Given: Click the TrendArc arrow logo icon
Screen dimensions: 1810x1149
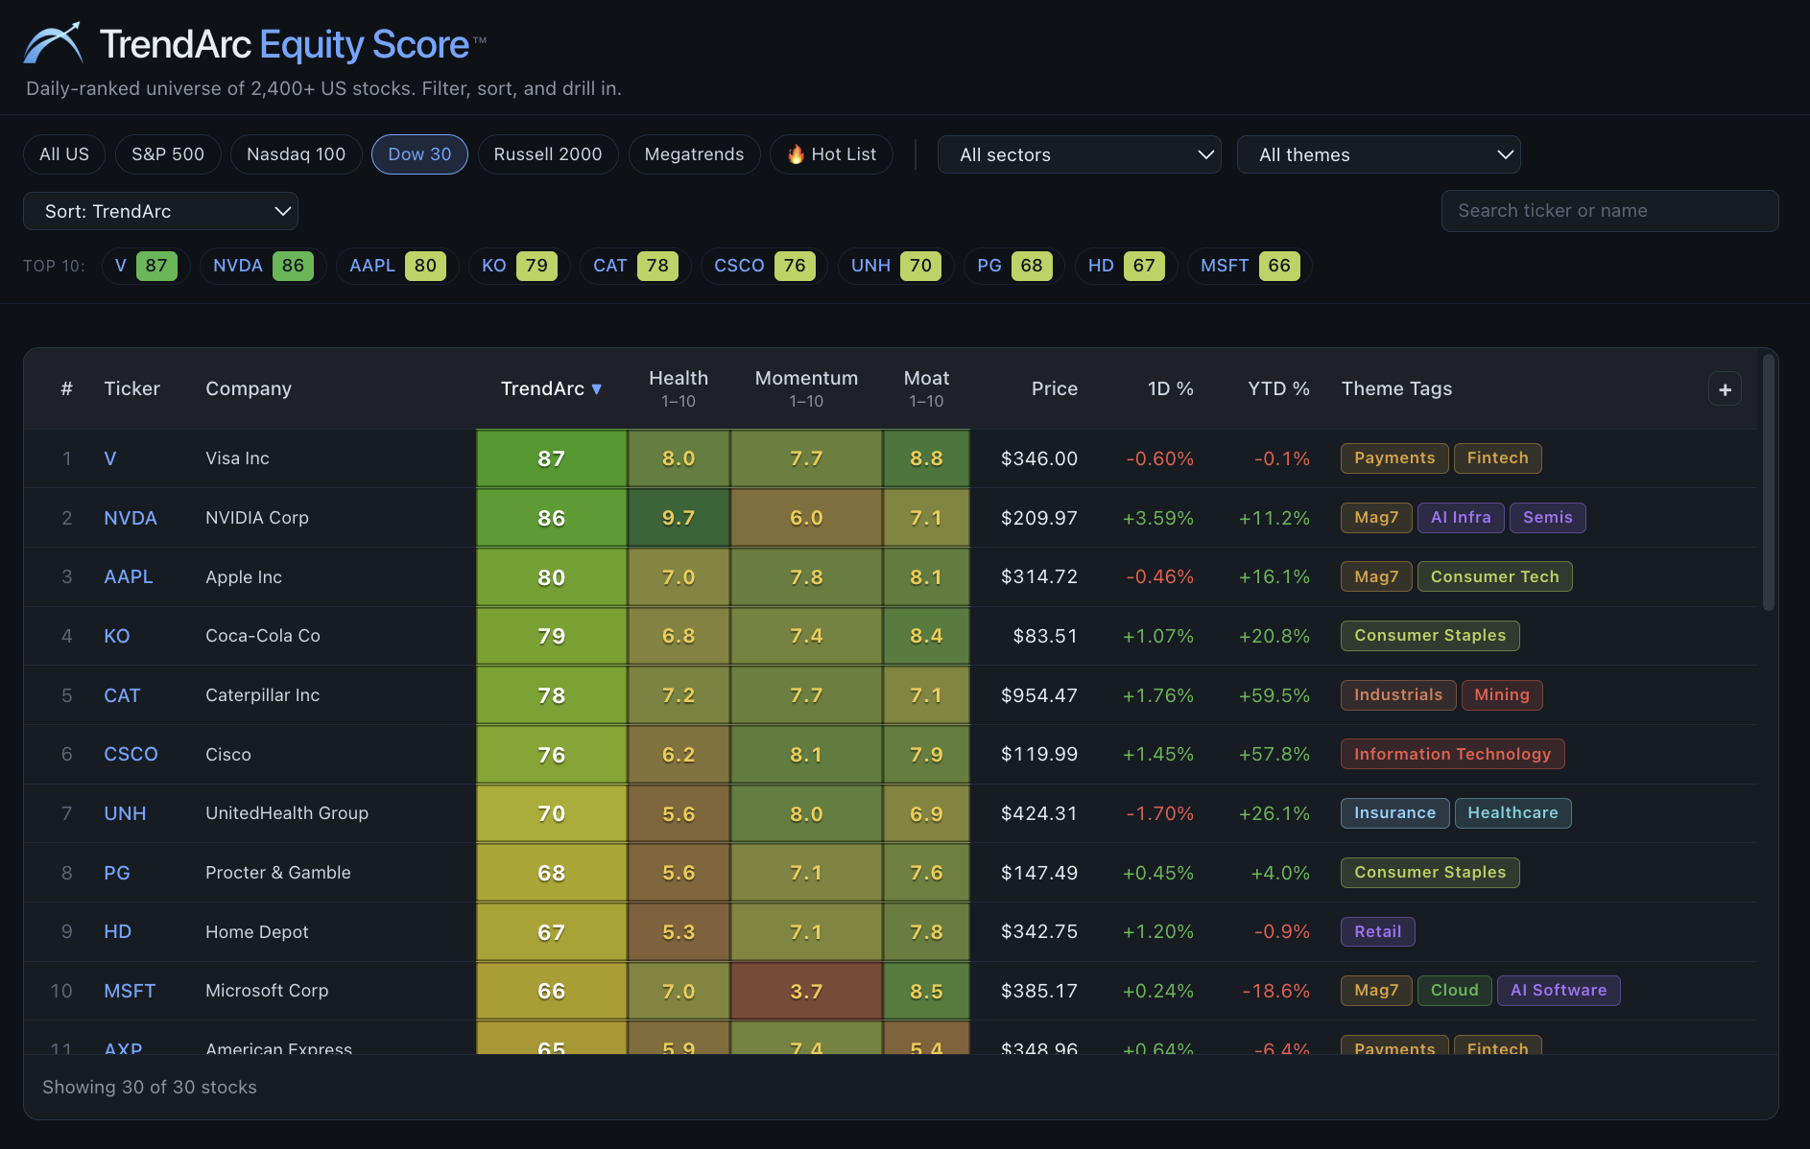Looking at the screenshot, I should (53, 43).
